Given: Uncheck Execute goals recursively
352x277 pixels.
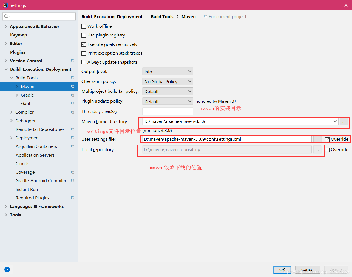Looking at the screenshot, I should coord(84,44).
